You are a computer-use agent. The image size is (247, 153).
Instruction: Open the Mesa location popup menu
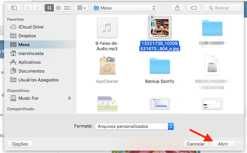pos(124,8)
